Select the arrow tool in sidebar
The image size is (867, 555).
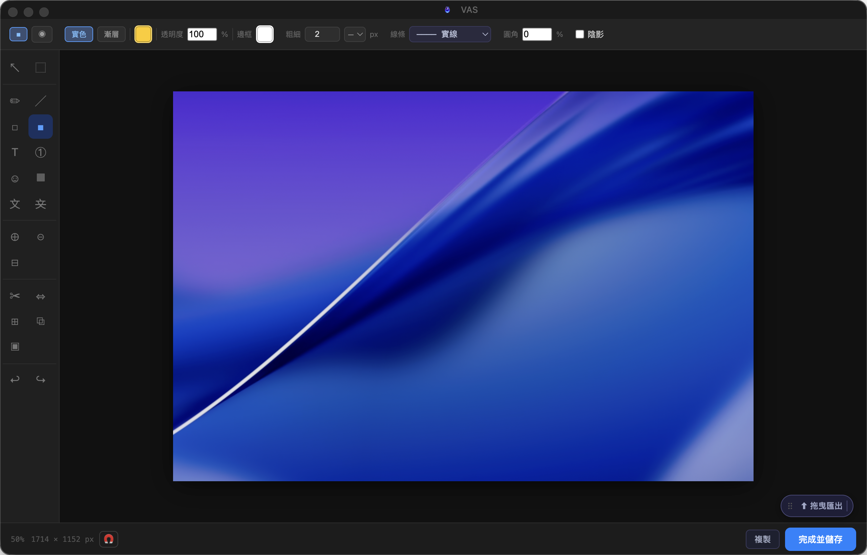[x=15, y=67]
